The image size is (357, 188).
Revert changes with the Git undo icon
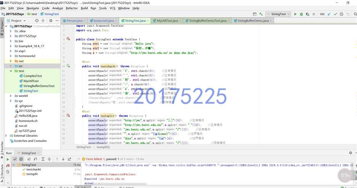[348, 14]
